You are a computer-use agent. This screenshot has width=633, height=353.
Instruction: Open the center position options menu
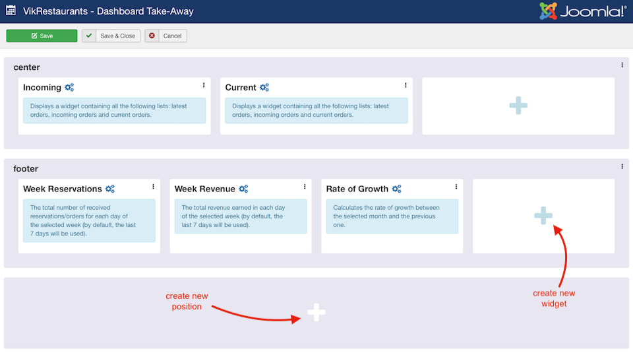tap(622, 65)
